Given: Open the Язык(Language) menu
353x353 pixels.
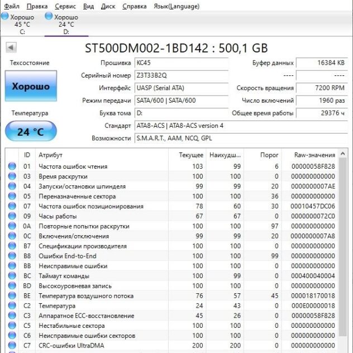Looking at the screenshot, I should [x=176, y=6].
